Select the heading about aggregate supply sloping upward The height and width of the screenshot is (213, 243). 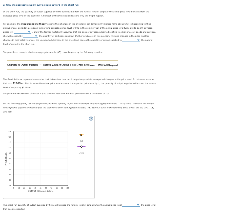(40, 5)
